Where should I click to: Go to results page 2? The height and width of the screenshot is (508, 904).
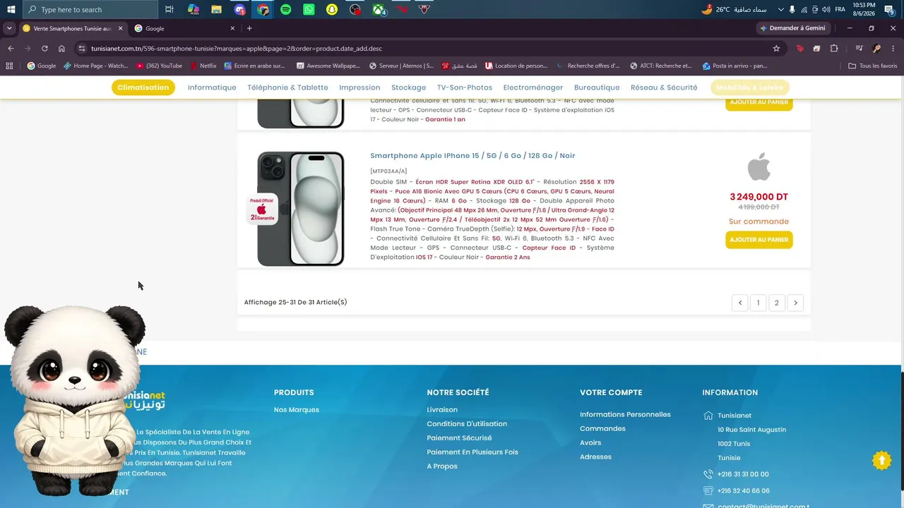pyautogui.click(x=777, y=303)
